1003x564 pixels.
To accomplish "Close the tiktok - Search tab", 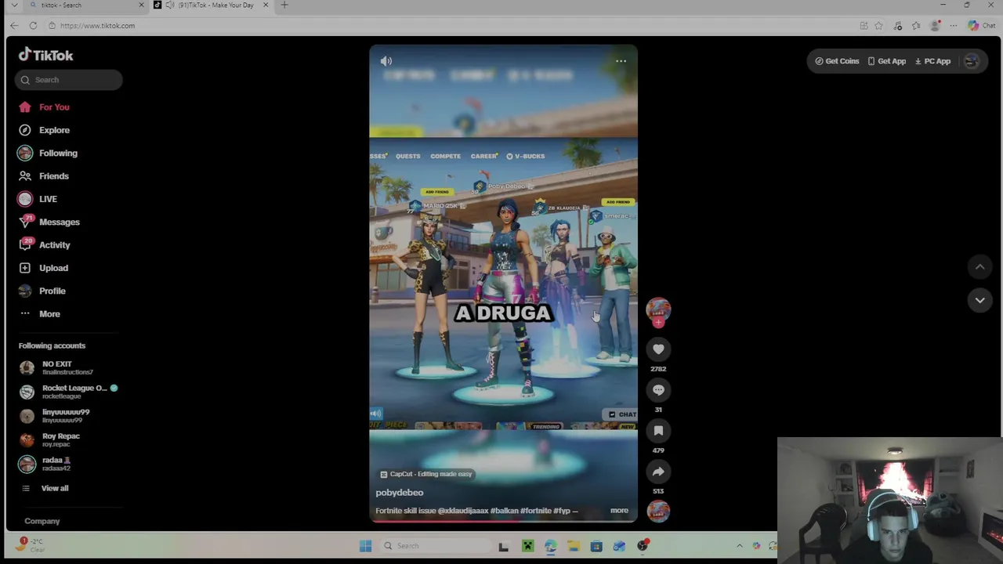I will click(141, 5).
